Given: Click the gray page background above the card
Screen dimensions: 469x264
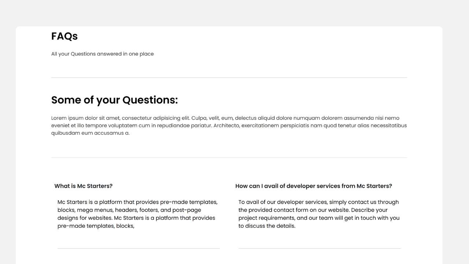Looking at the screenshot, I should 234,13.
